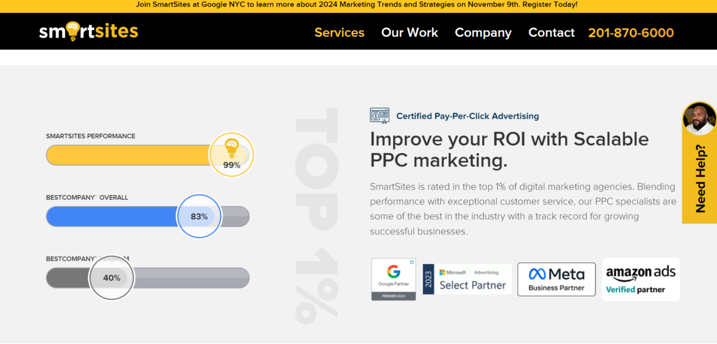Click the certified PPC badge icon
Viewport: 717px width, 344px height.
tap(379, 116)
